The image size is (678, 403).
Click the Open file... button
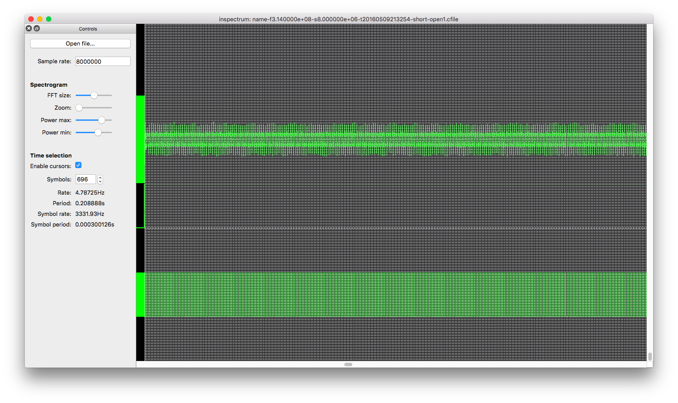coord(80,43)
